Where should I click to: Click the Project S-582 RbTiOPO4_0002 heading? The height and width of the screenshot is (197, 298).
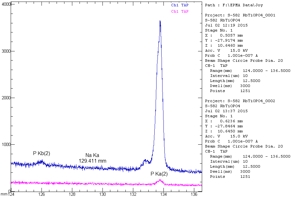coord(240,101)
